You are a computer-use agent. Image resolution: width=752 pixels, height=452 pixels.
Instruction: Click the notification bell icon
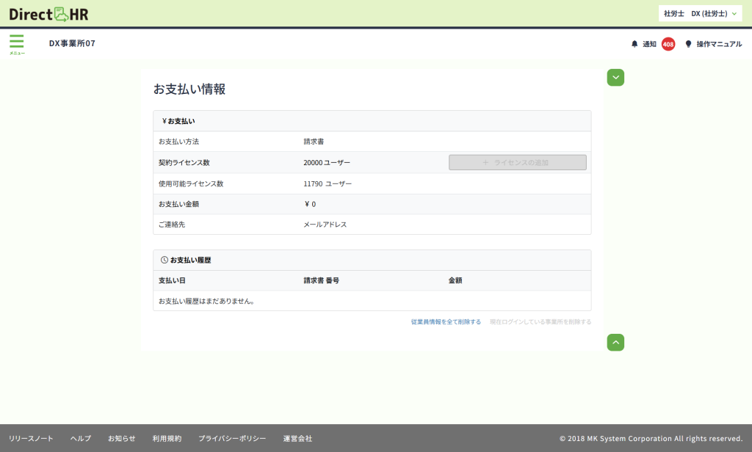(x=634, y=44)
